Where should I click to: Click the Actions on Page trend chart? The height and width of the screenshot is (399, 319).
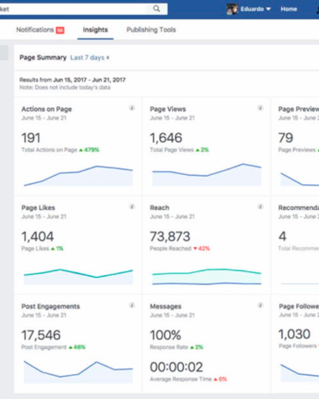[78, 176]
